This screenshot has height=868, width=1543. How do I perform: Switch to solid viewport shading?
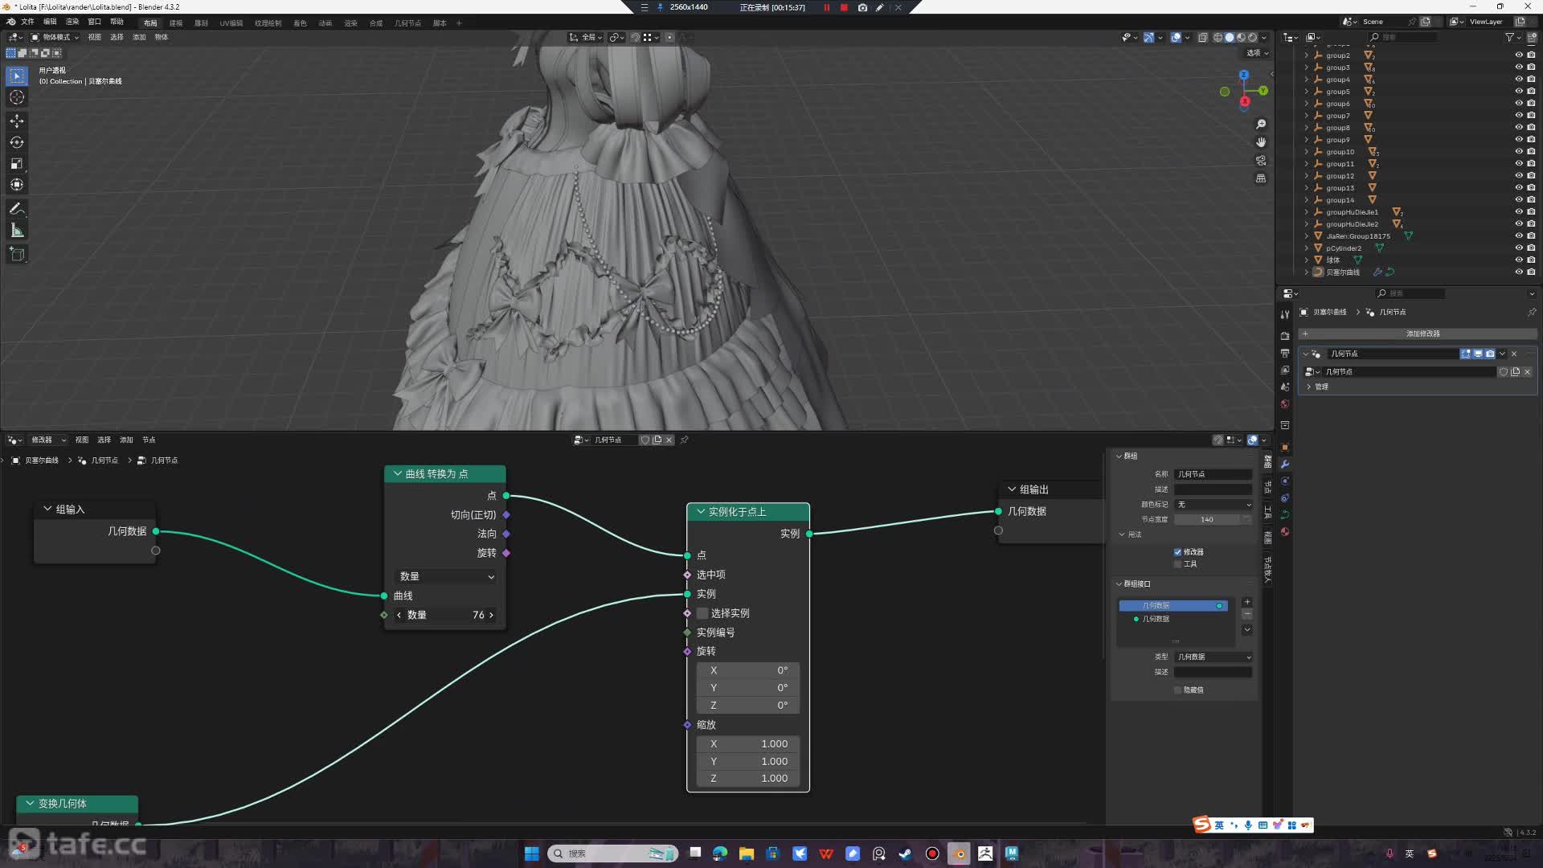pyautogui.click(x=1230, y=37)
